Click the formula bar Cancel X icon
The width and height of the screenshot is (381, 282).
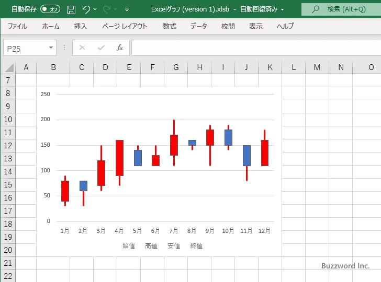click(82, 48)
